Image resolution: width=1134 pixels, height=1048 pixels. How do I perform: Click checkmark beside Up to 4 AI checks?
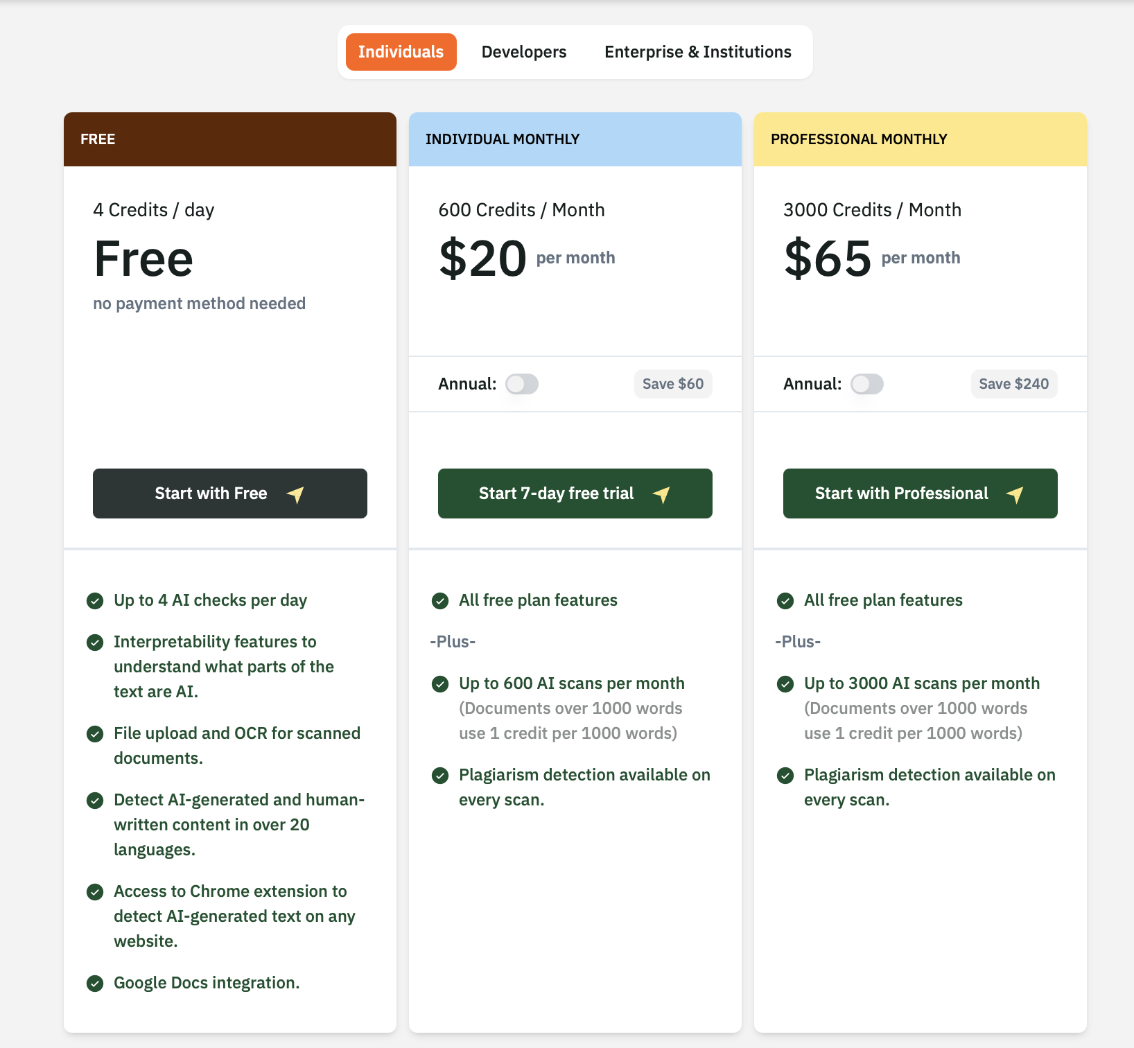(x=95, y=601)
